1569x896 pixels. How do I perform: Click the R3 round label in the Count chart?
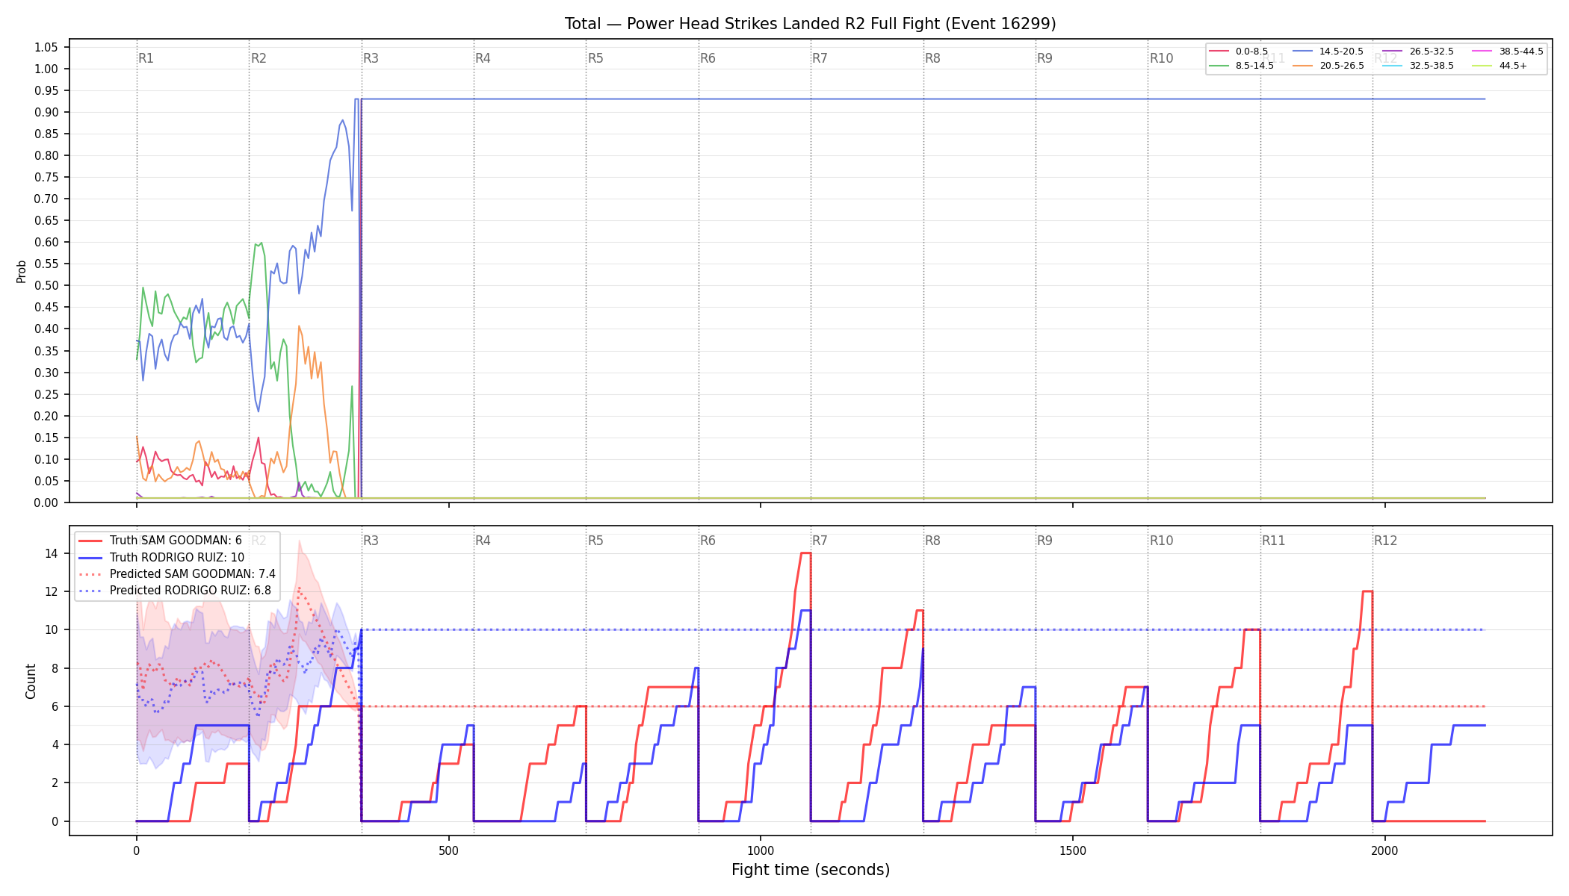tap(371, 541)
